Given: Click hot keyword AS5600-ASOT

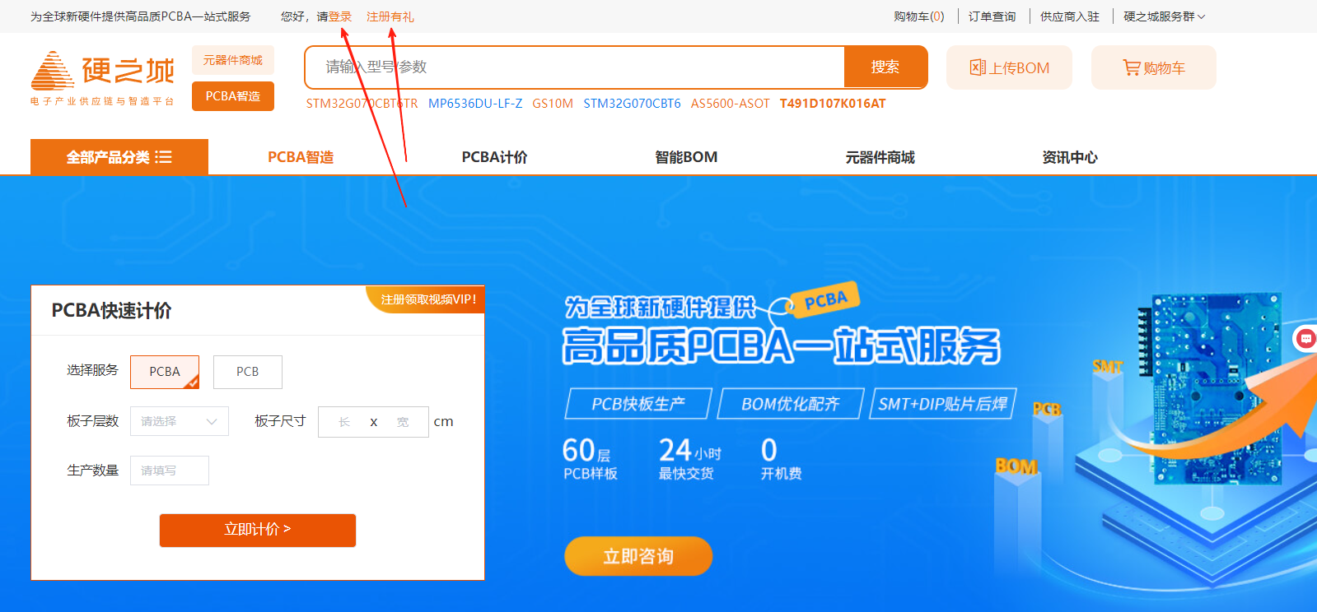Looking at the screenshot, I should 731,104.
